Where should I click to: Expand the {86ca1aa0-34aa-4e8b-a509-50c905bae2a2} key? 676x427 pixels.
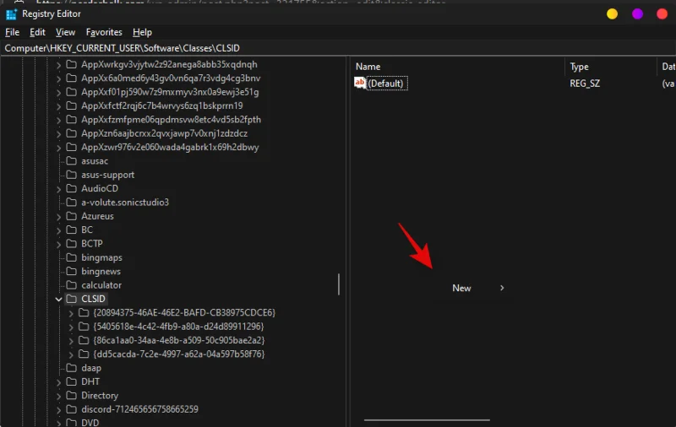pos(70,340)
